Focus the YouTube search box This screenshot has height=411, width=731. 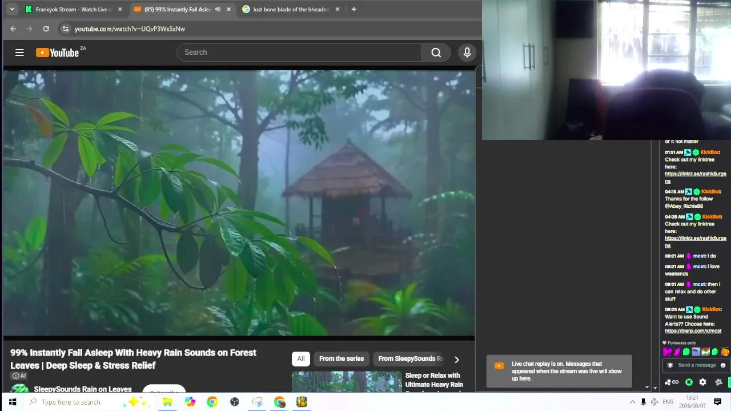[300, 53]
